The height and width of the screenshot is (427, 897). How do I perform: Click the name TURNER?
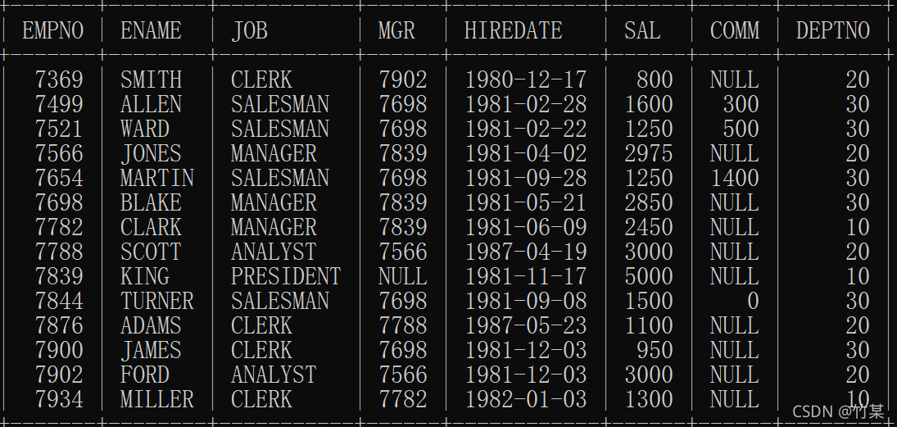tap(157, 301)
